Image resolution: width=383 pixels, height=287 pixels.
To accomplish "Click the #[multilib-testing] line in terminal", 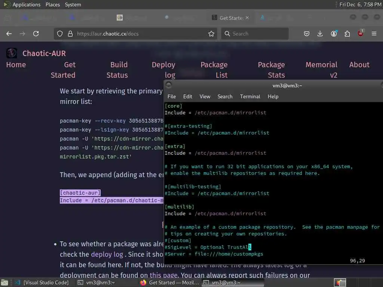I will 193,187.
